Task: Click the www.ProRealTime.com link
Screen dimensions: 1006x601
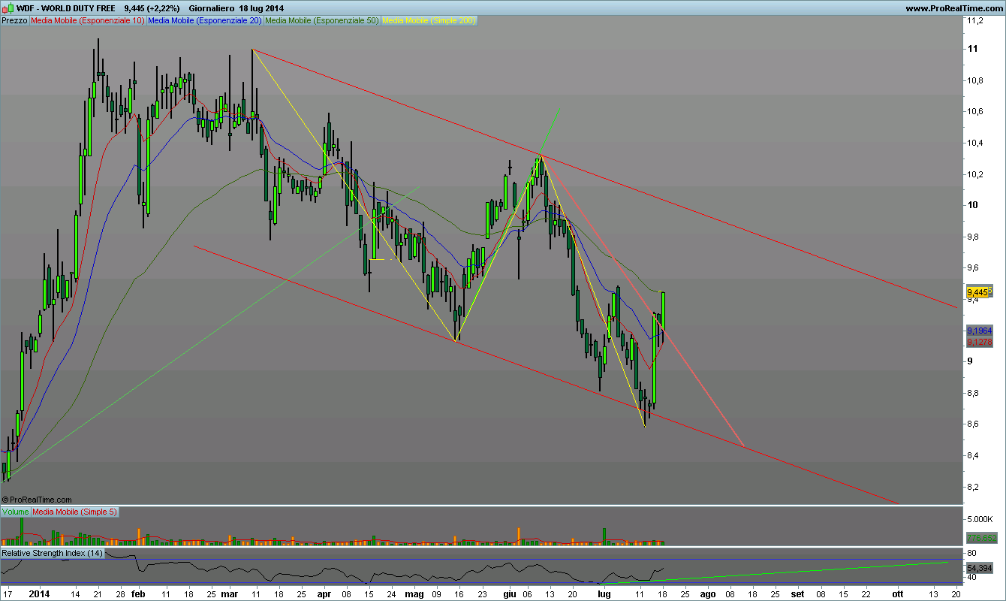Action: point(953,8)
